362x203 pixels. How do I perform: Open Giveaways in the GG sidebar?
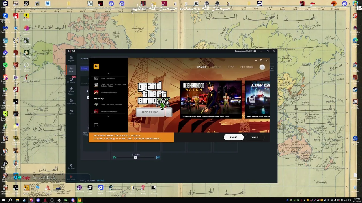tap(71, 102)
